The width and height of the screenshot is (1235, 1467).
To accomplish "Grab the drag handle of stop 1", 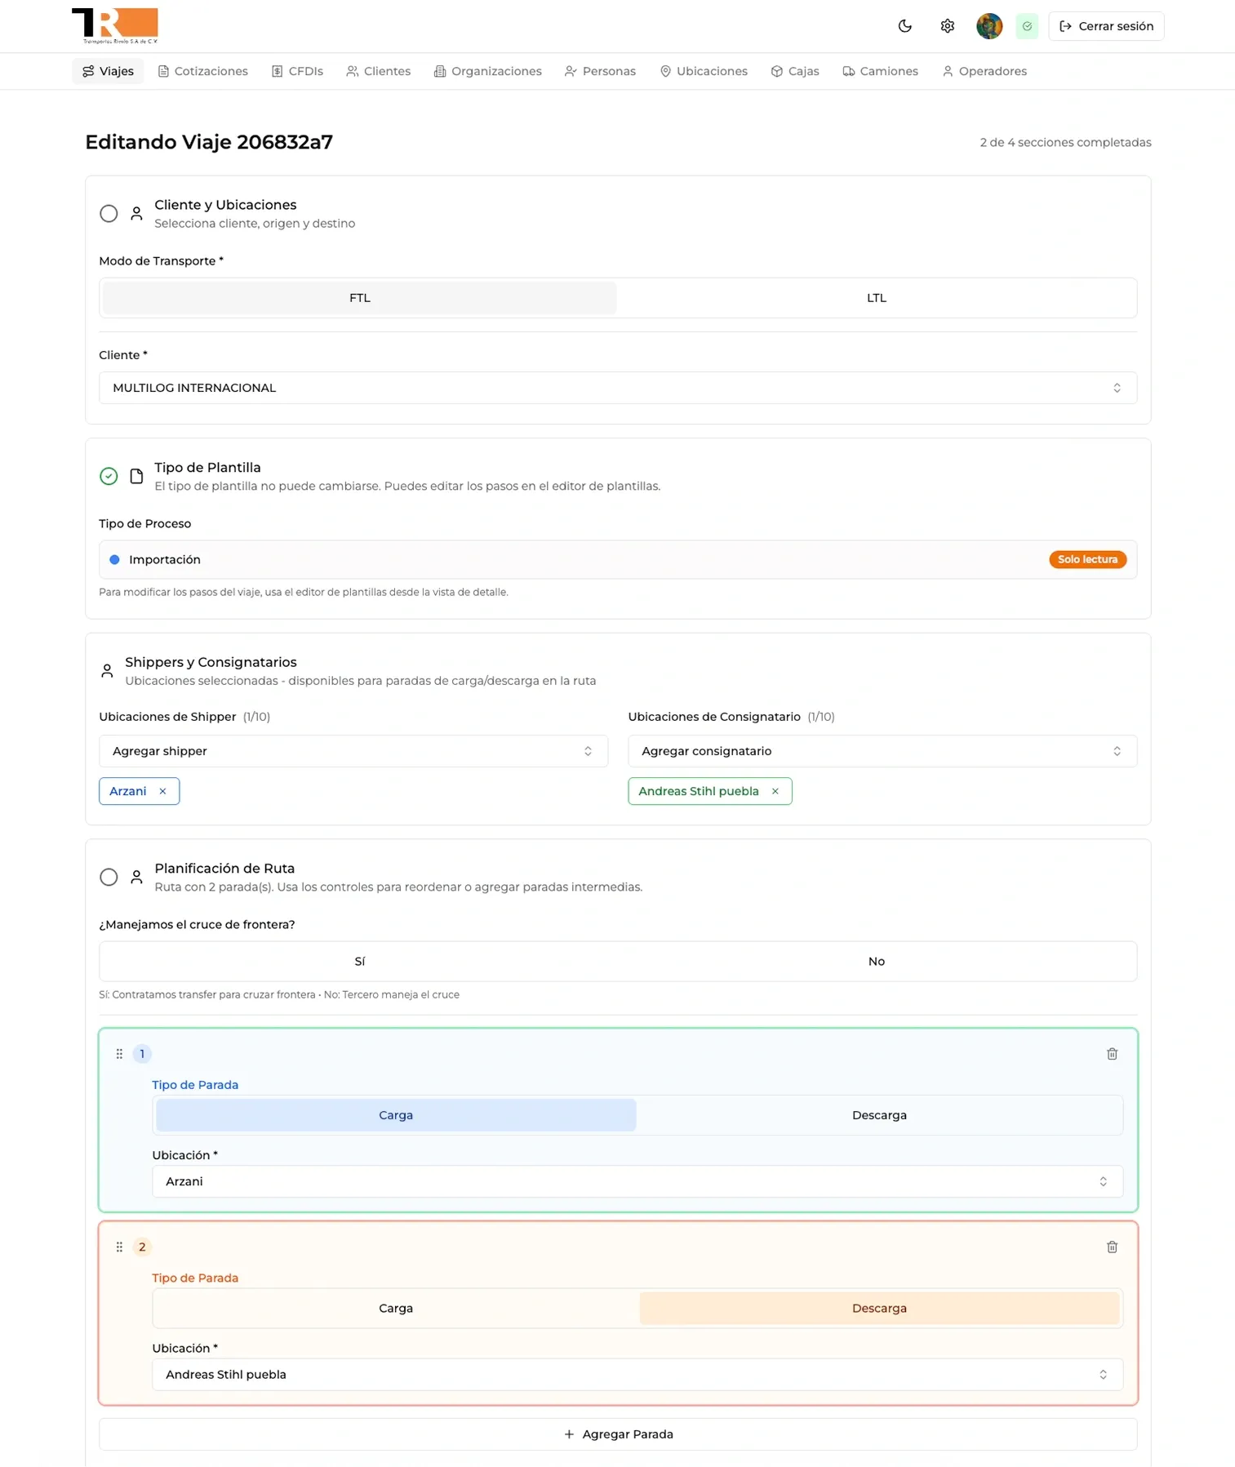I will coord(119,1054).
